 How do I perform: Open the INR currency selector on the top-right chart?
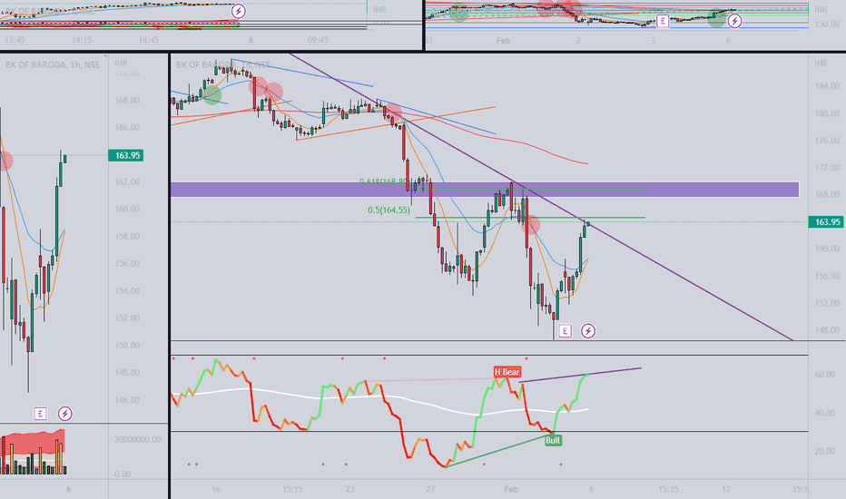point(821,10)
